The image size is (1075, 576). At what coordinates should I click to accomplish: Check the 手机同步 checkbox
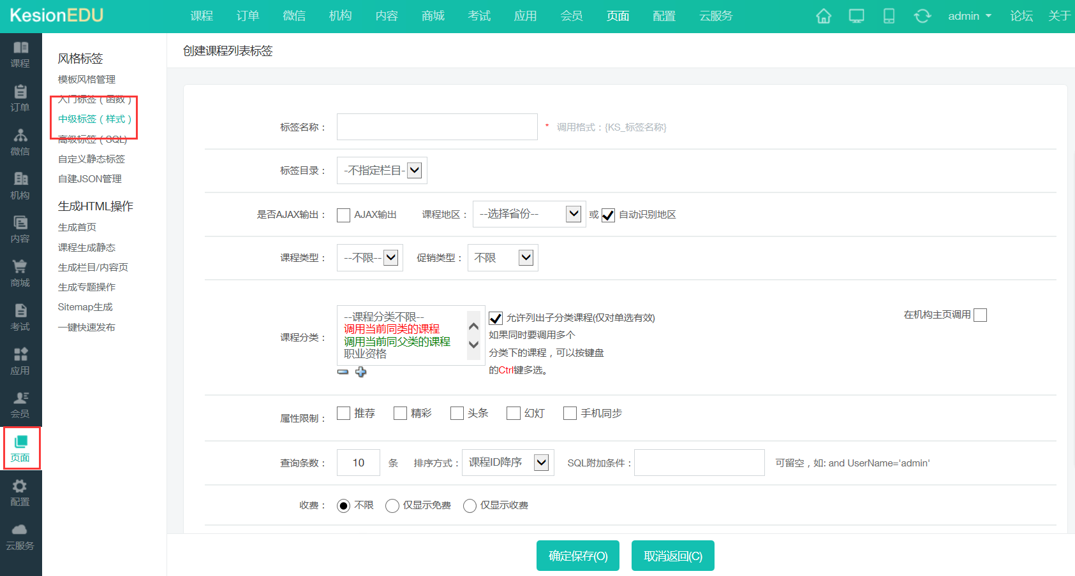pyautogui.click(x=570, y=413)
